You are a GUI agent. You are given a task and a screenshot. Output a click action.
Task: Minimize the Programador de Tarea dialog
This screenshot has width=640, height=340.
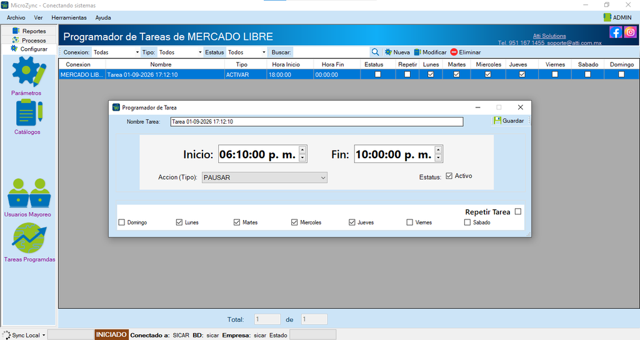pos(477,107)
